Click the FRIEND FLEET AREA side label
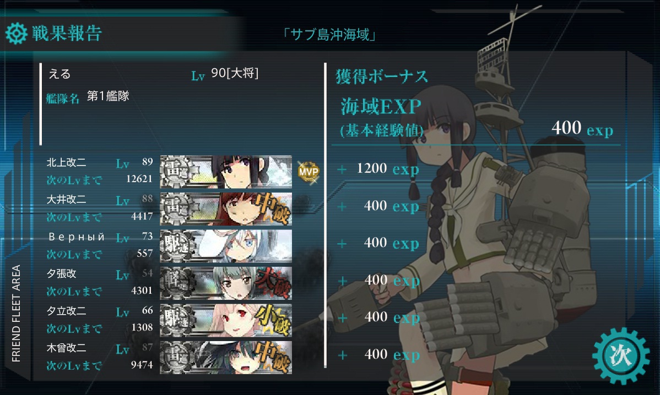This screenshot has width=660, height=395. click(x=16, y=314)
